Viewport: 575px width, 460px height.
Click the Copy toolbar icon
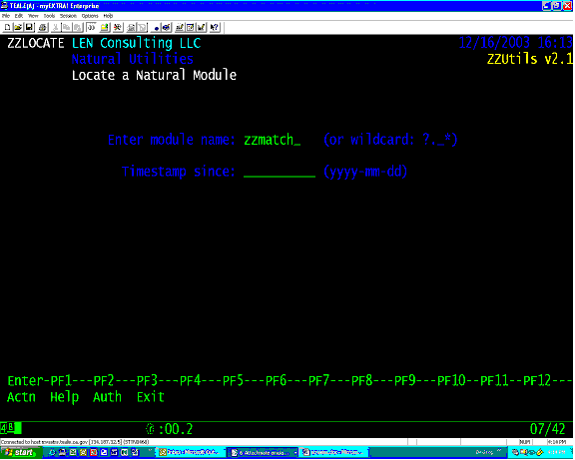click(x=67, y=27)
